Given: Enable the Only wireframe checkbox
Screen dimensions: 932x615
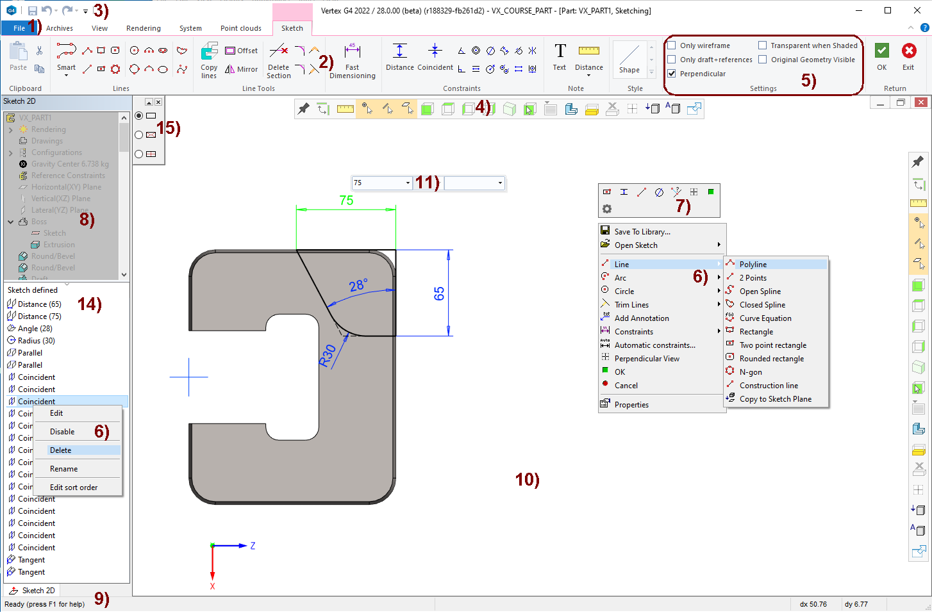Looking at the screenshot, I should [672, 45].
